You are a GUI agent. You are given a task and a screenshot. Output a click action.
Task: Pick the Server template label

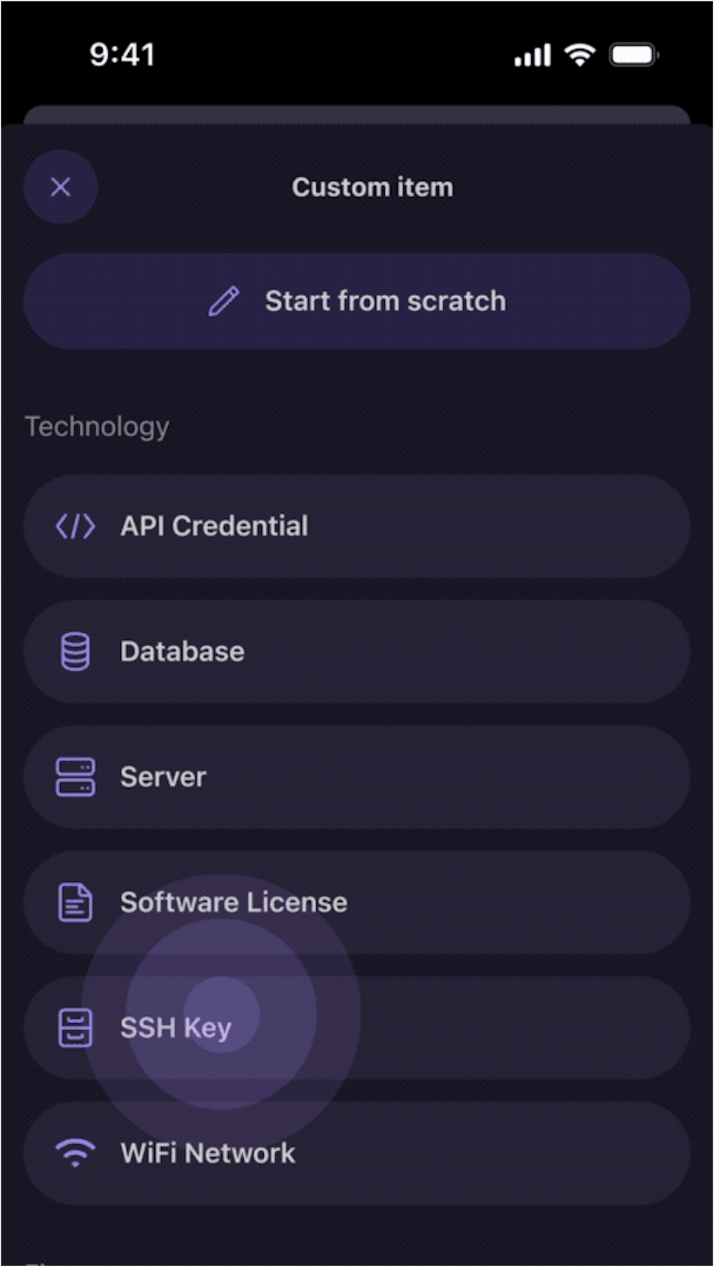[x=163, y=777]
